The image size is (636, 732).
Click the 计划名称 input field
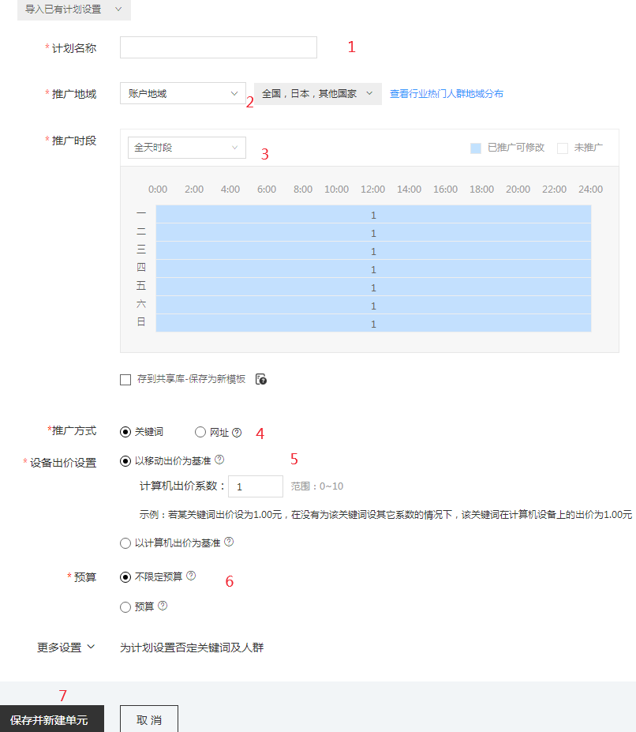click(217, 47)
